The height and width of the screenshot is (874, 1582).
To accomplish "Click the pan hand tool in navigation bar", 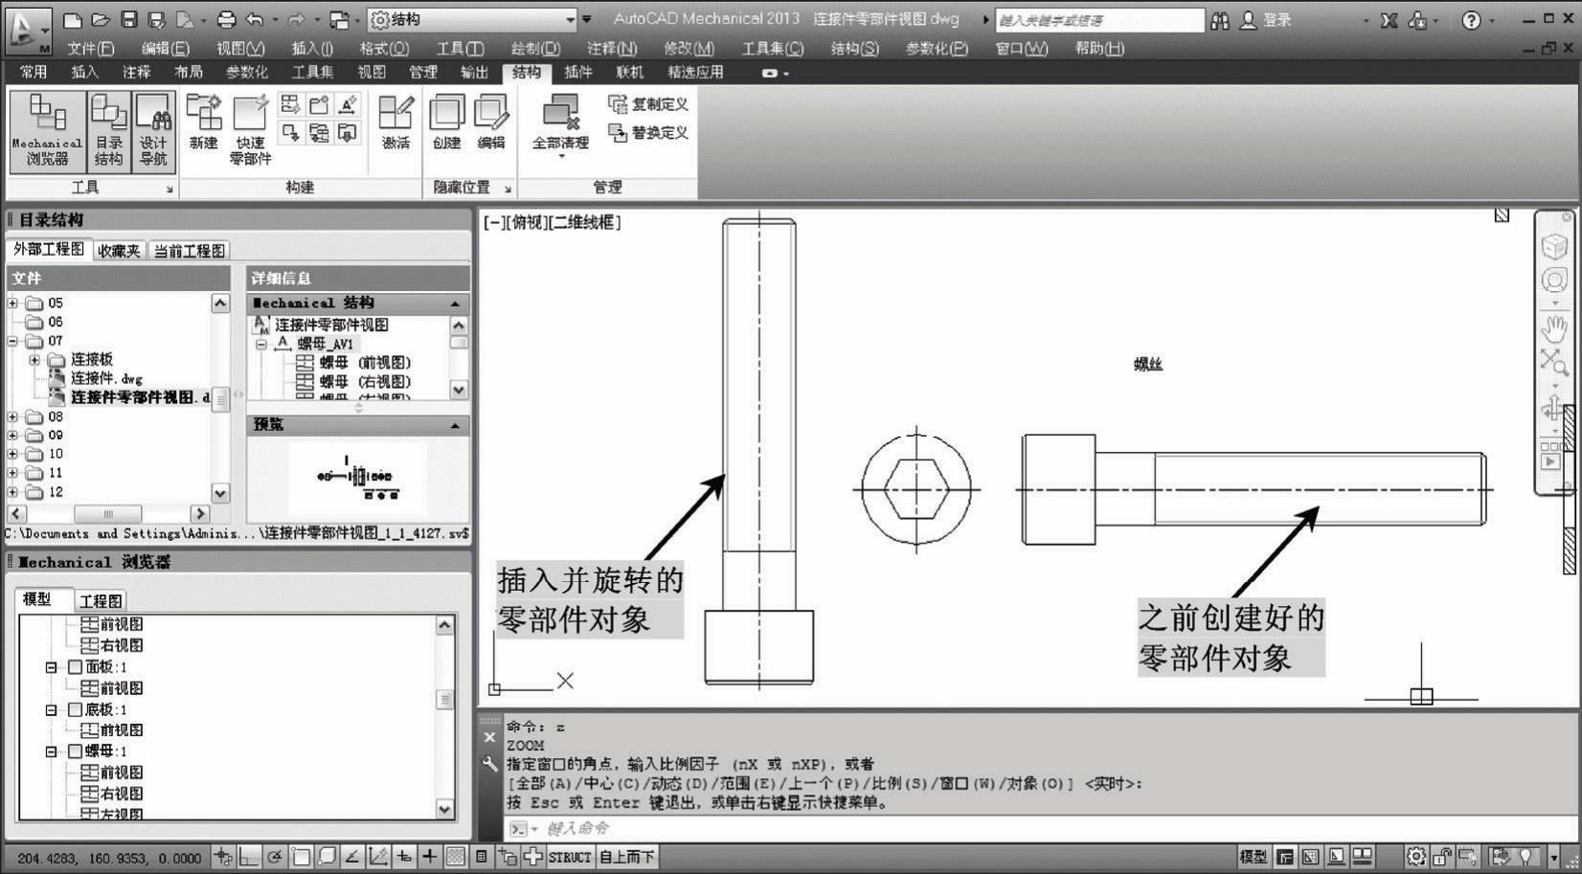I will (1553, 329).
